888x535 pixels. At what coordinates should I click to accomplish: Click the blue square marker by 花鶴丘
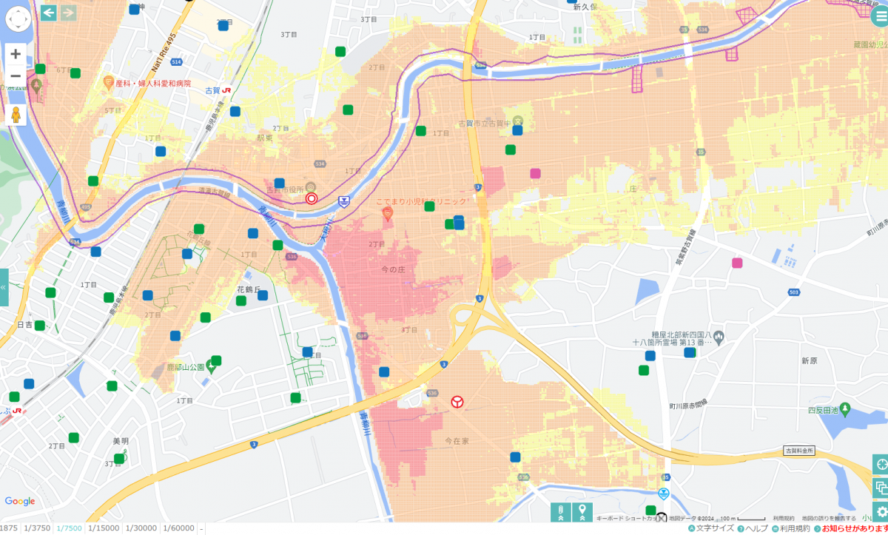[x=263, y=295]
